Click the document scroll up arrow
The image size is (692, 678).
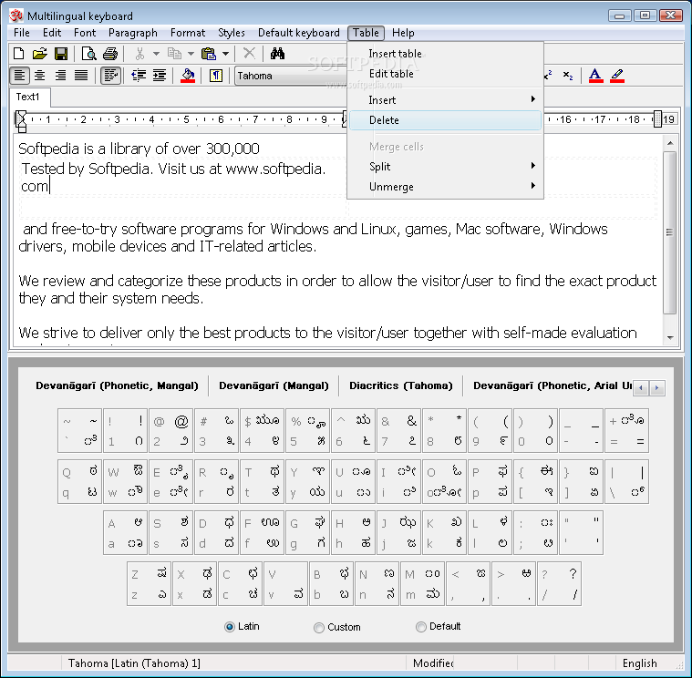pos(670,143)
